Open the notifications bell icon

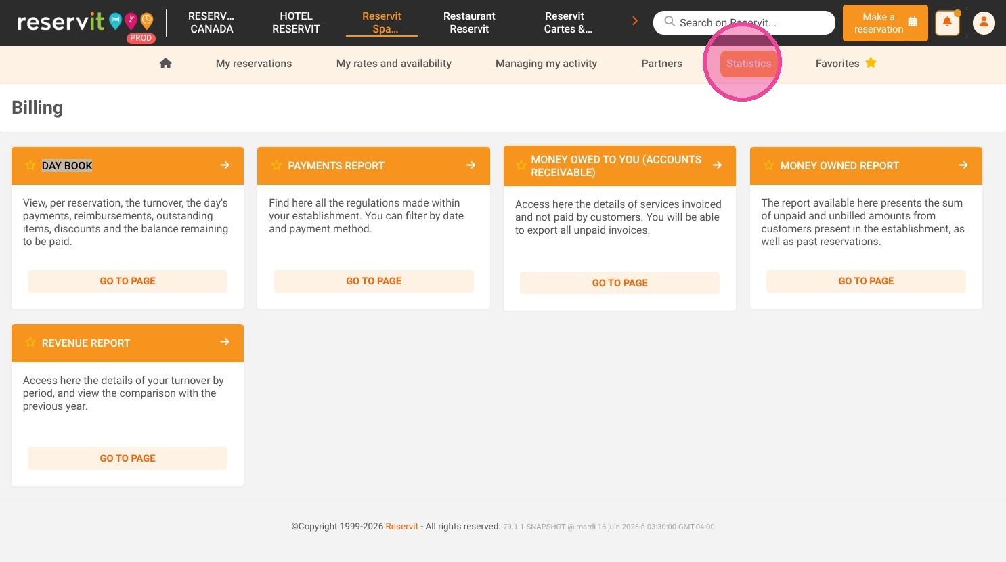point(947,22)
